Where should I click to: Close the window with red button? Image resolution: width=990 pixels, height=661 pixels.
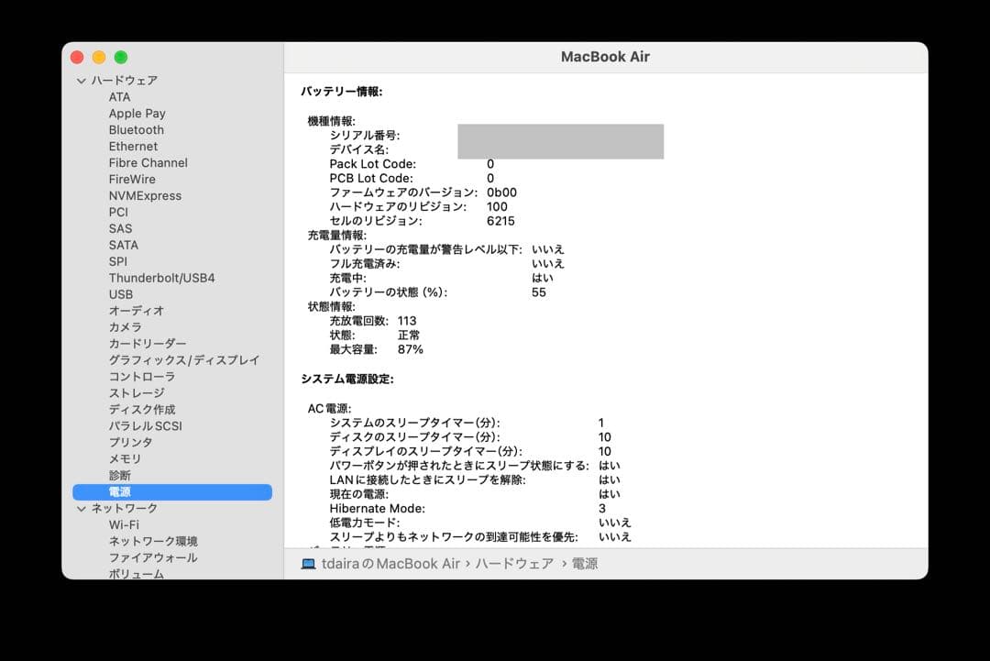pyautogui.click(x=77, y=58)
